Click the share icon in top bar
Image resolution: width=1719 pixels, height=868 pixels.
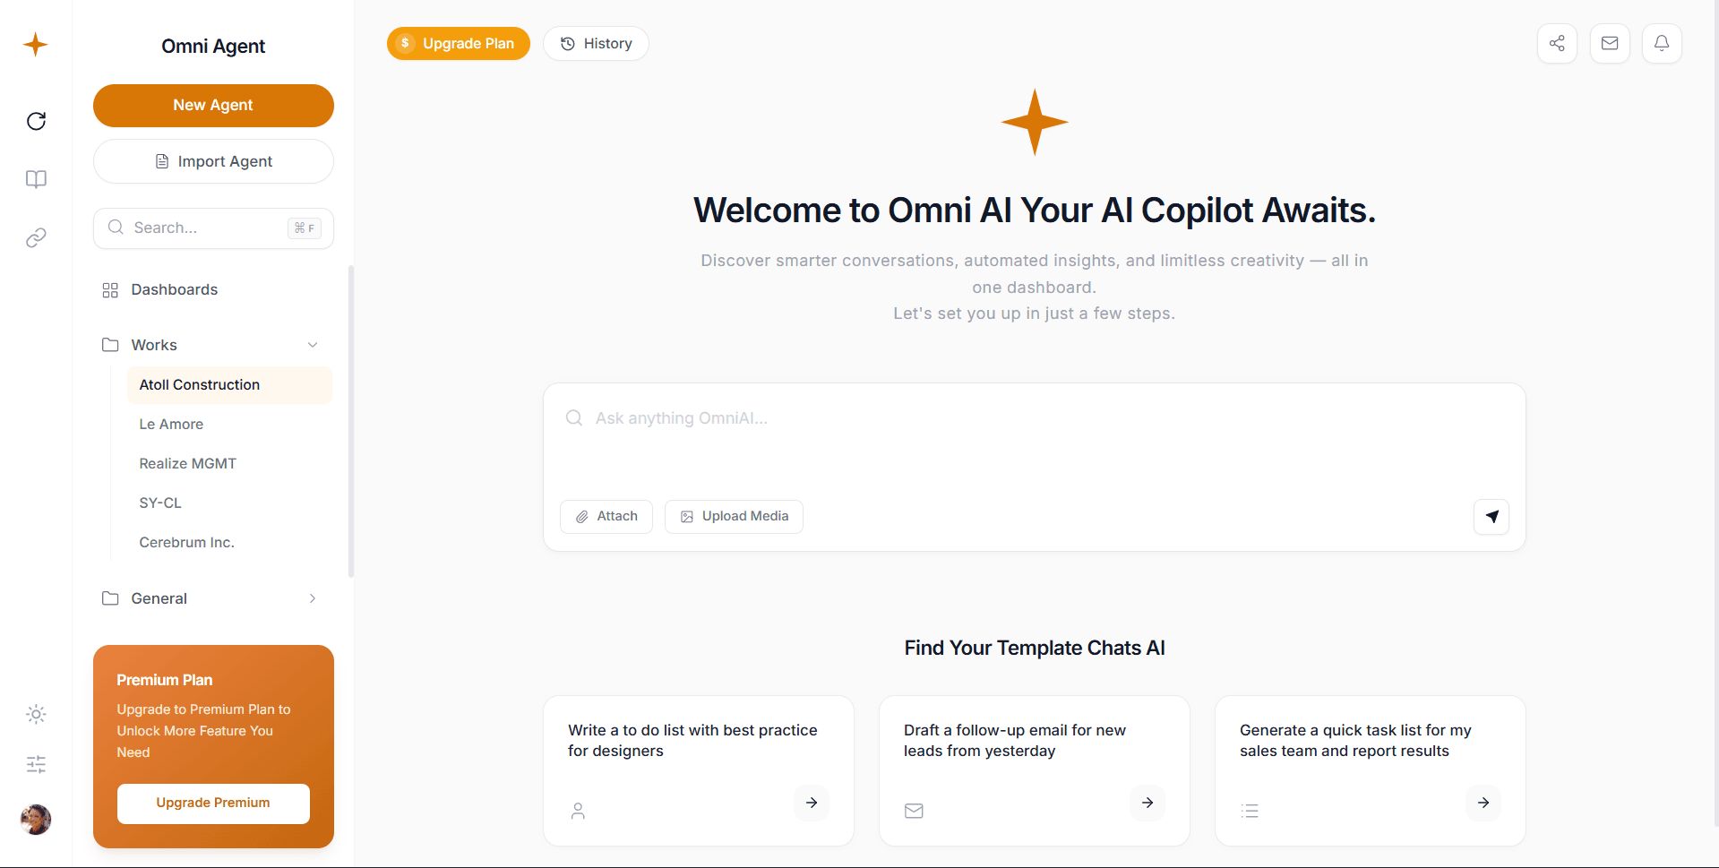[x=1557, y=43]
